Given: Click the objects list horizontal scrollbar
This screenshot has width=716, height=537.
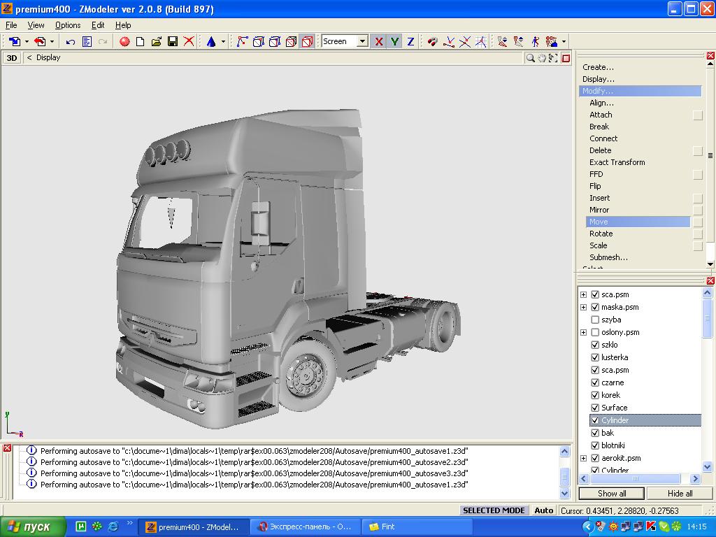Looking at the screenshot, I should (636, 479).
